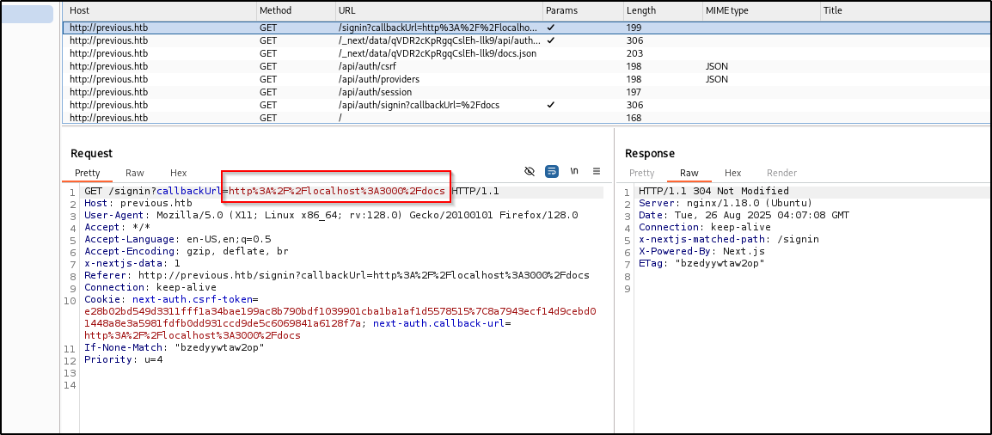Sort the table by the Length column
Screen dimensions: 992x435
point(641,10)
